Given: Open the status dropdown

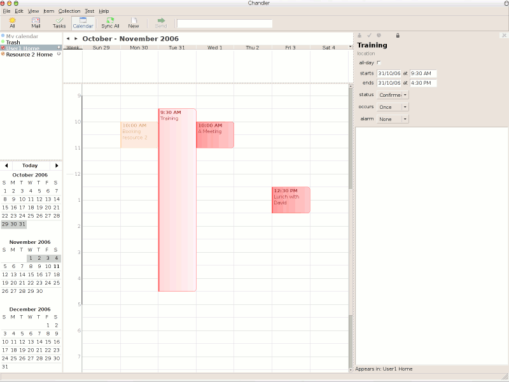Looking at the screenshot, I should tap(393, 95).
